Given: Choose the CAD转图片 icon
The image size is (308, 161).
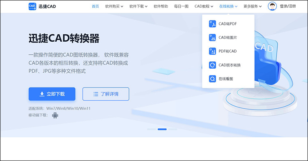Looking at the screenshot, I should click(212, 38).
